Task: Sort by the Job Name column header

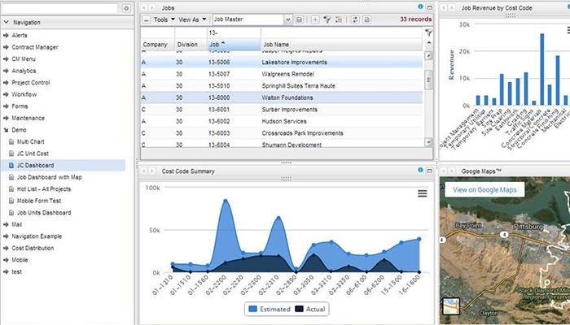Action: click(342, 45)
